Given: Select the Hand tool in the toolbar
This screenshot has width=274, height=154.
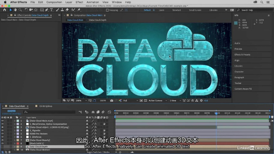Looking at the screenshot, I should [15, 10].
